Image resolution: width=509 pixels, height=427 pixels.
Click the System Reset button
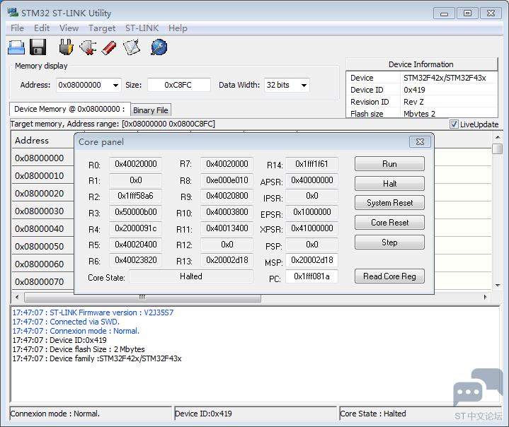tap(389, 203)
